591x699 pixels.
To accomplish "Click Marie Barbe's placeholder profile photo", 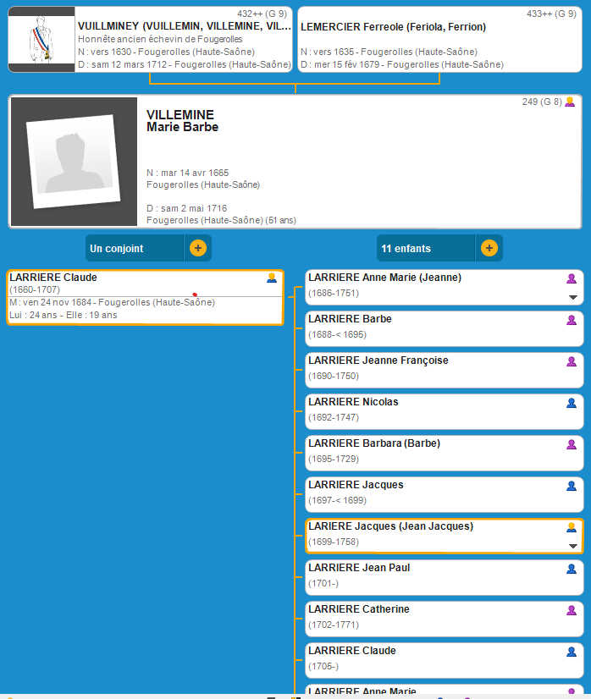I will (x=74, y=162).
